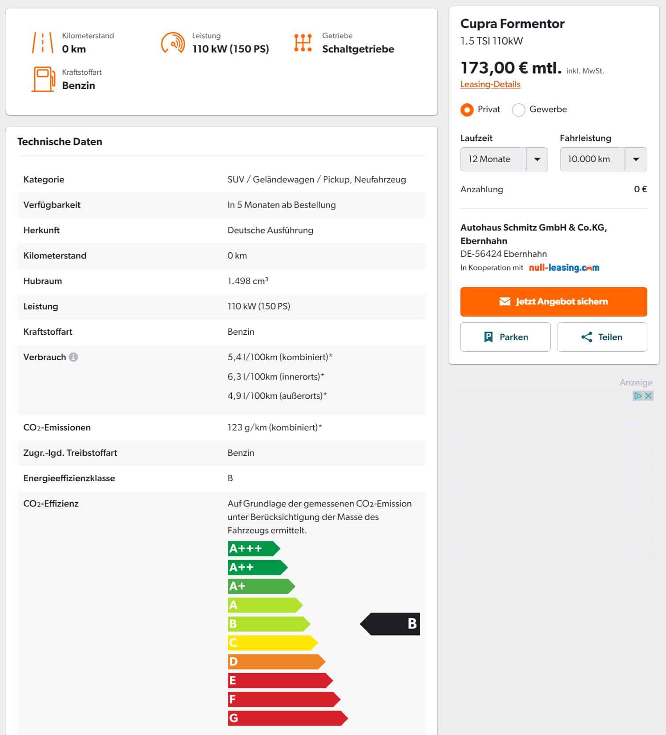Click the Schaltgetriebe value
The height and width of the screenshot is (735, 666).
[x=358, y=49]
